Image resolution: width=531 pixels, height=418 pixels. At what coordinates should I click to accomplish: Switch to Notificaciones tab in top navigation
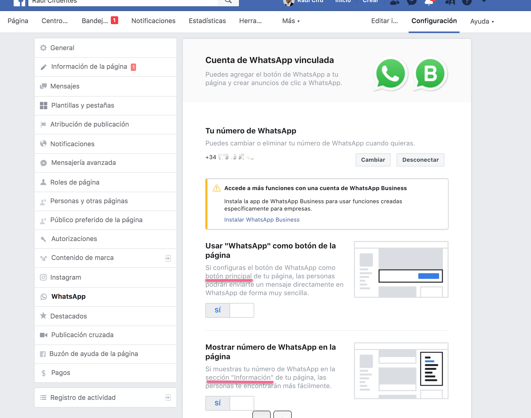pyautogui.click(x=153, y=21)
